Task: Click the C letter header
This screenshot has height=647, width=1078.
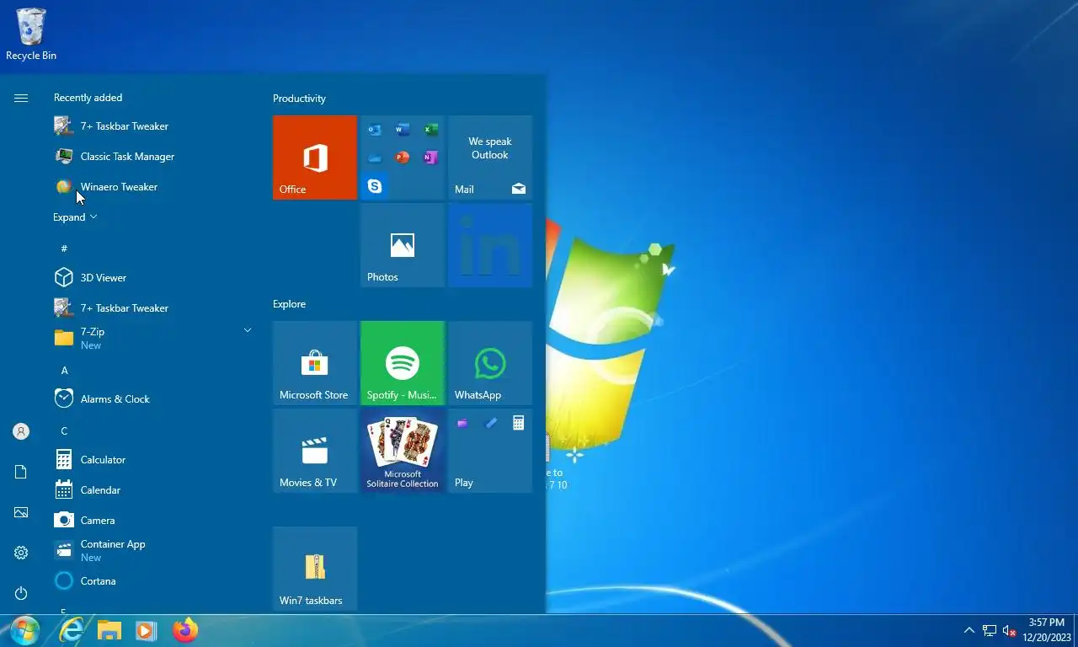Action: pyautogui.click(x=64, y=431)
